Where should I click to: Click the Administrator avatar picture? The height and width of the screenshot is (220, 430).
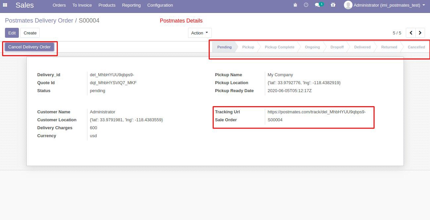(x=348, y=5)
